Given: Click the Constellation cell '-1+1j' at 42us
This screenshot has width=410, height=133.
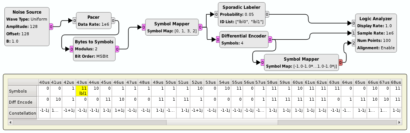Looking at the screenshot, I should 69,113.
